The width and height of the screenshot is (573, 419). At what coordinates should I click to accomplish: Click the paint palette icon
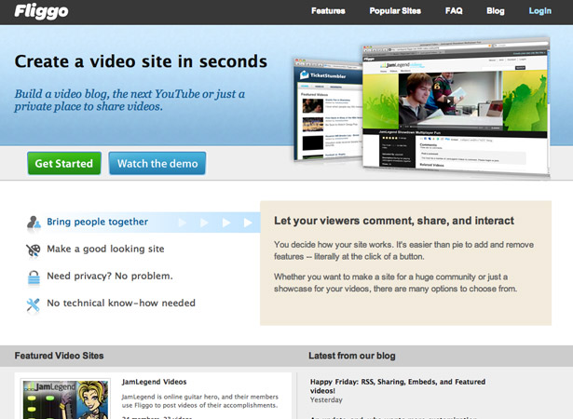coord(34,250)
